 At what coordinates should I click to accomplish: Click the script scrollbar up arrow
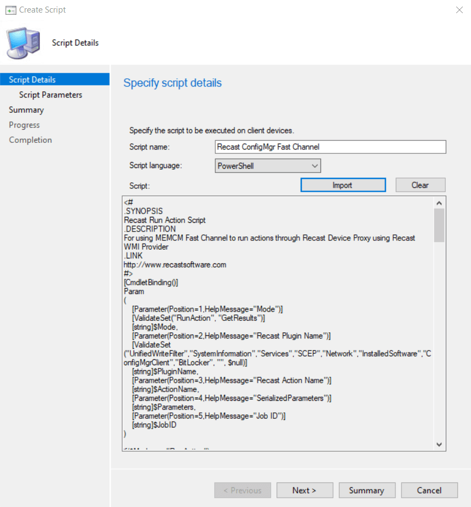pos(439,202)
